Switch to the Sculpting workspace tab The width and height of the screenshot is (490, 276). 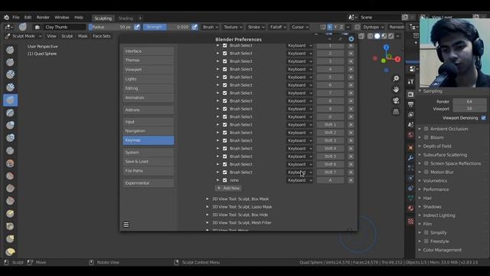pos(103,18)
